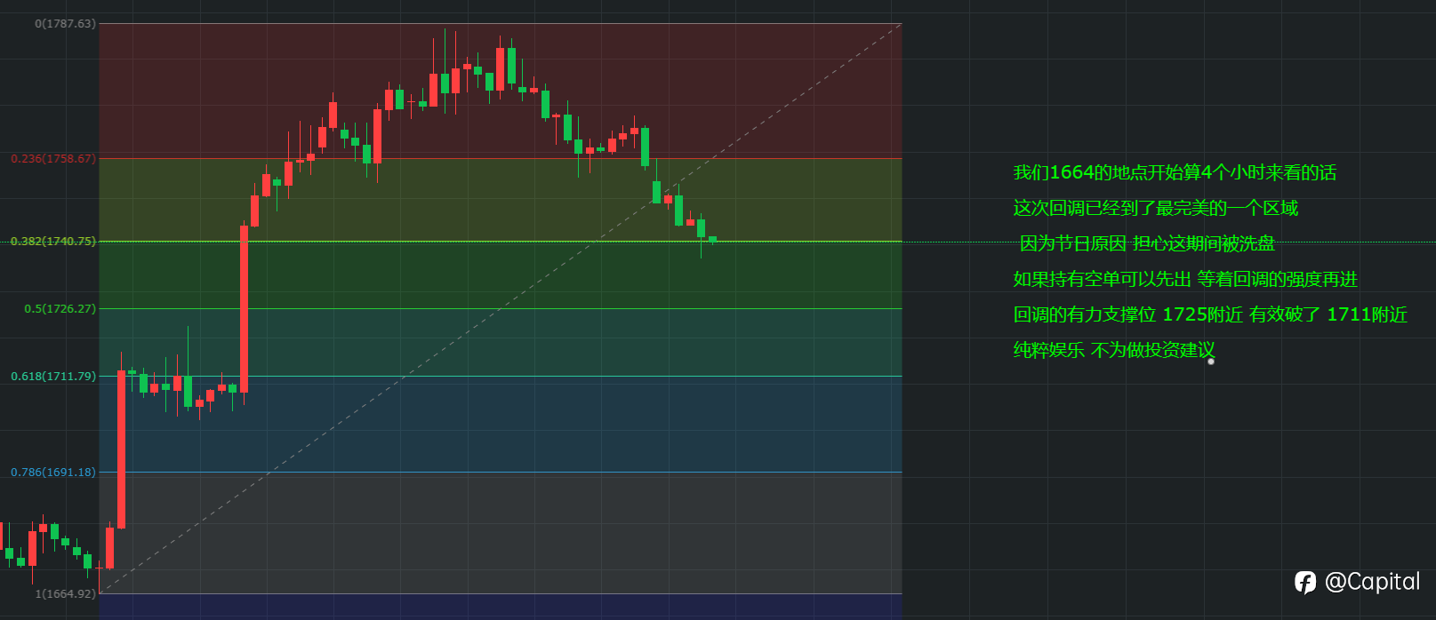The height and width of the screenshot is (620, 1436).
Task: Click the last annotation line ending 投资建议
Action: (x=1114, y=350)
